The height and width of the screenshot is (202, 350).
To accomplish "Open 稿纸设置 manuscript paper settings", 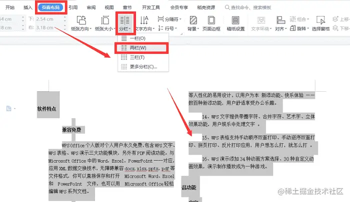I will 235,23.
